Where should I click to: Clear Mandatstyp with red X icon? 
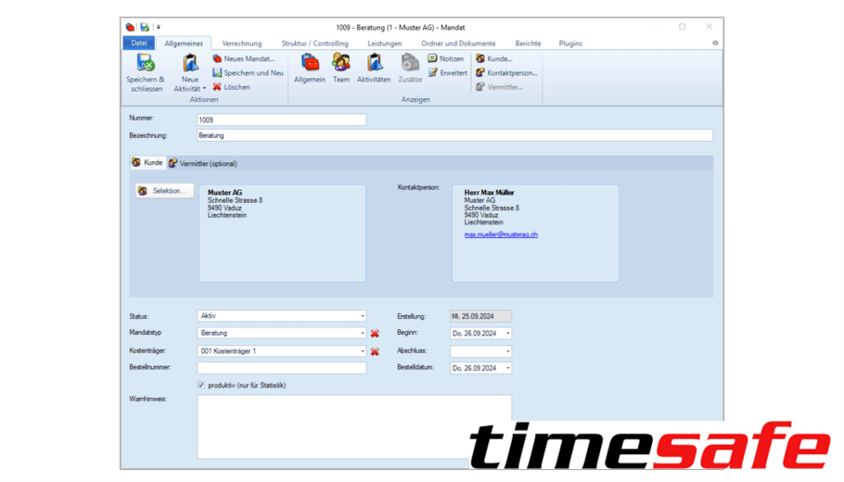tap(375, 334)
